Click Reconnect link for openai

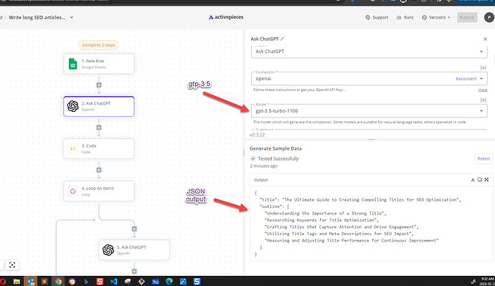[466, 79]
